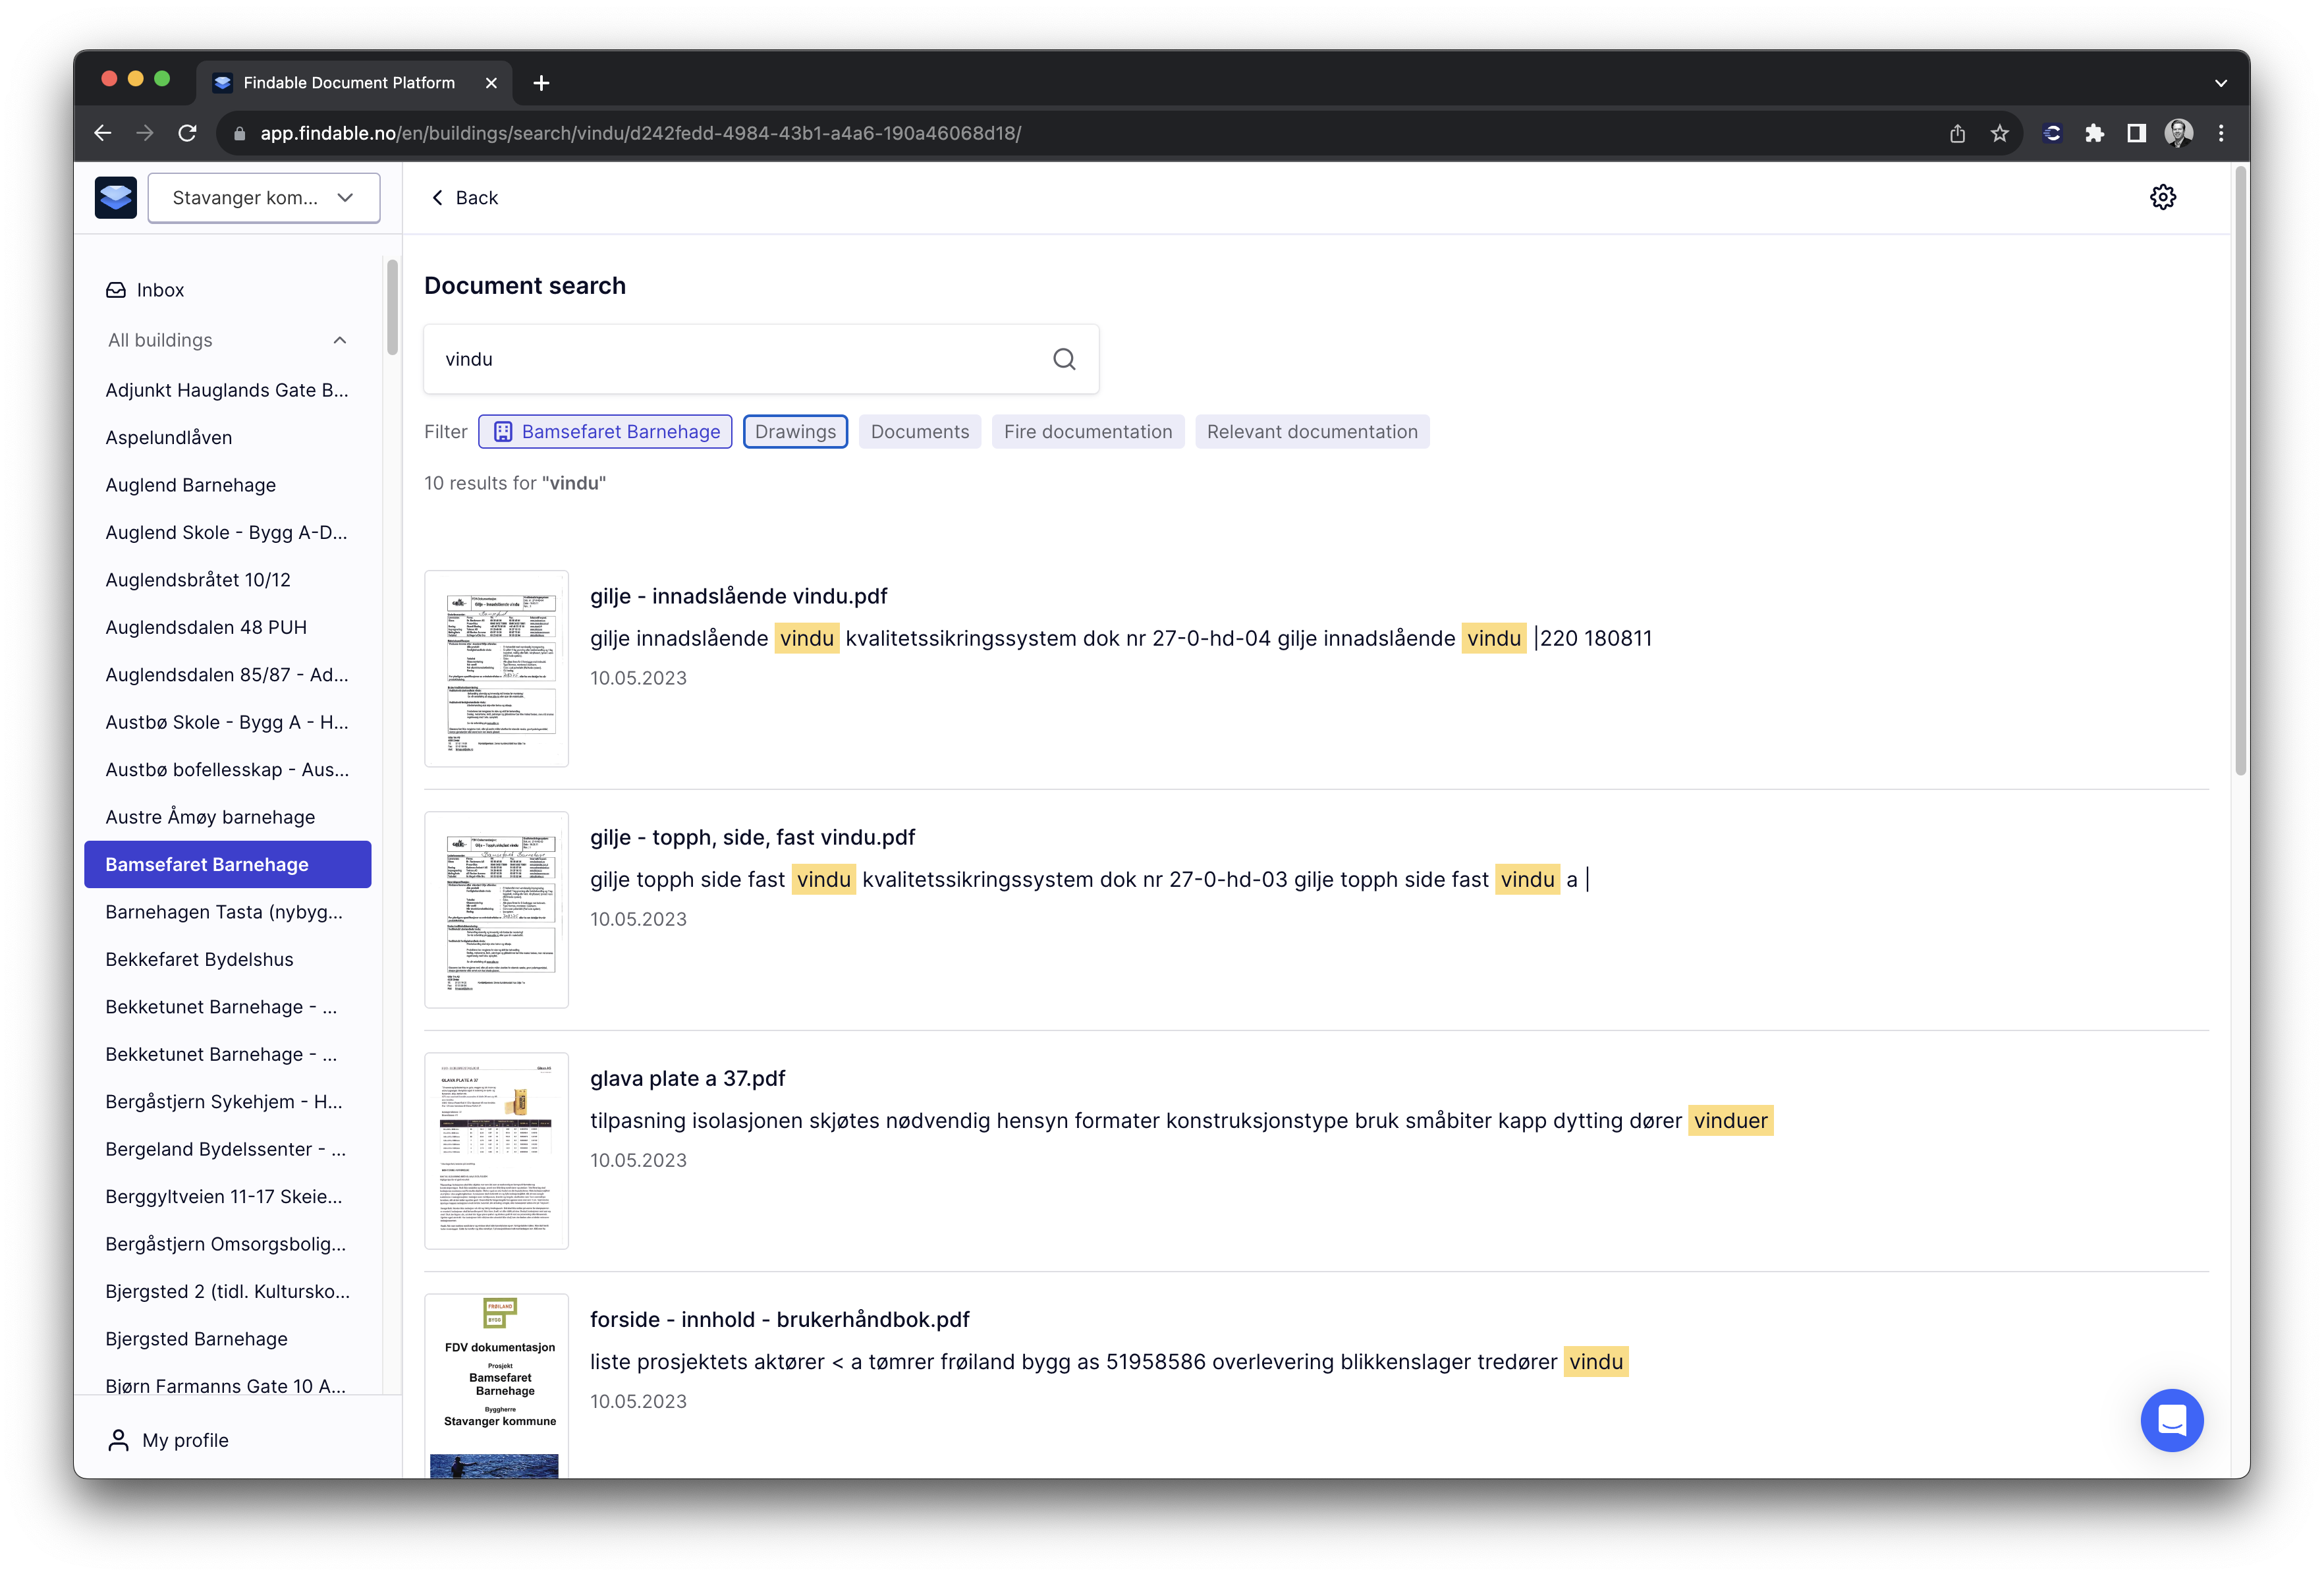Go Back to previous page
Viewport: 2324px width, 1576px height.
pos(464,198)
